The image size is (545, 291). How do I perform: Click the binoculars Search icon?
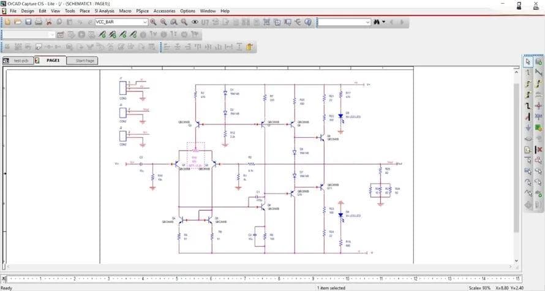coord(377,22)
